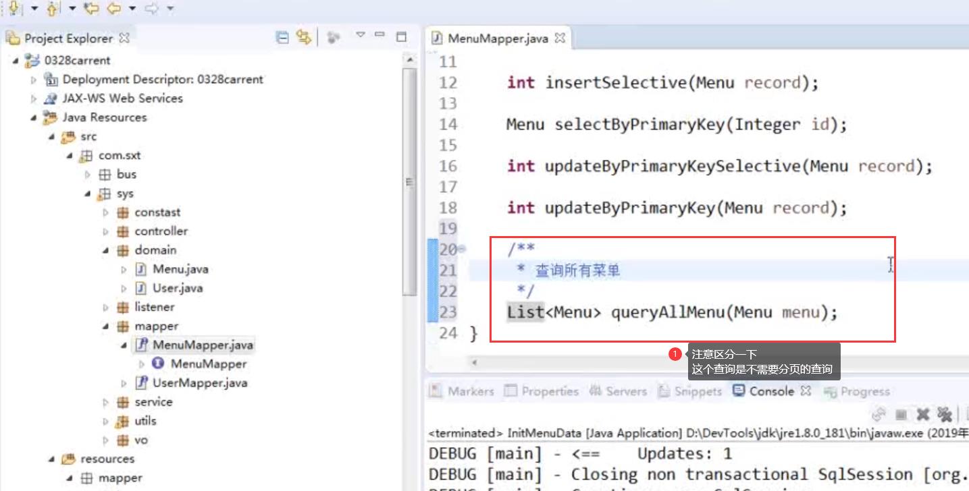Open UserMapper.java in the tree
Screen dimensions: 969x491
(200, 383)
